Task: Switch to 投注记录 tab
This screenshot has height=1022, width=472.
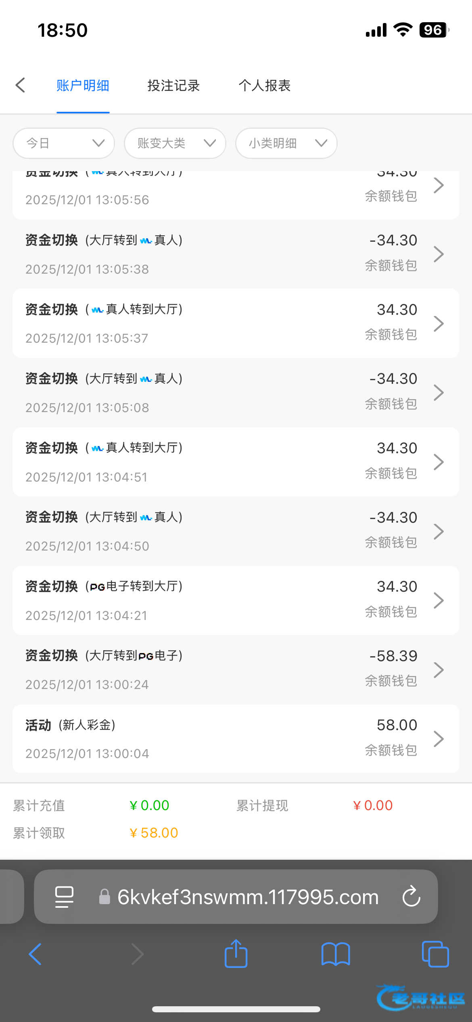Action: (173, 86)
